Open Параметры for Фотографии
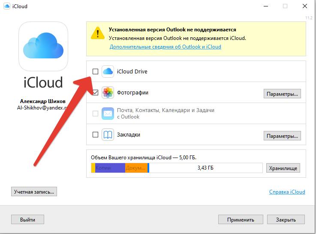 [282, 94]
